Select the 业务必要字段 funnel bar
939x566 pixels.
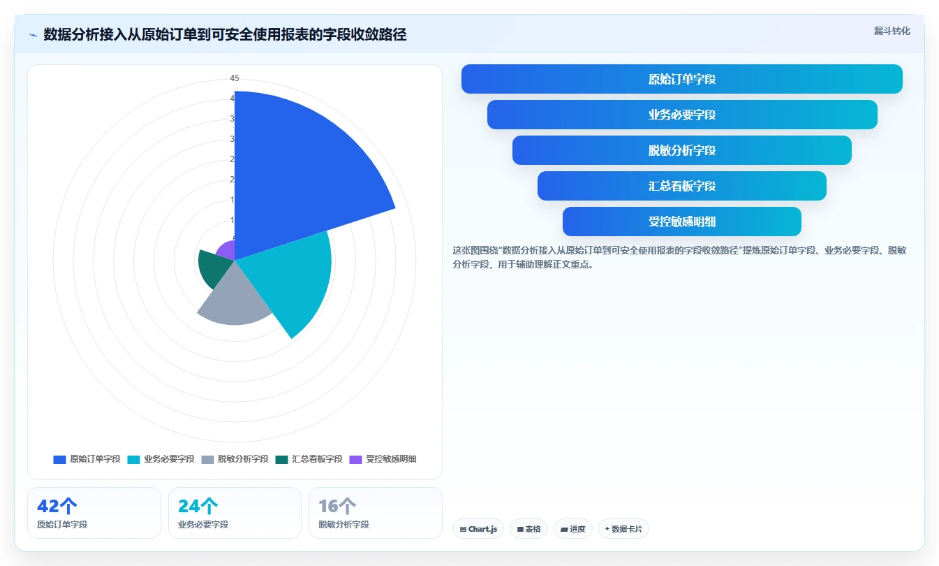[682, 115]
